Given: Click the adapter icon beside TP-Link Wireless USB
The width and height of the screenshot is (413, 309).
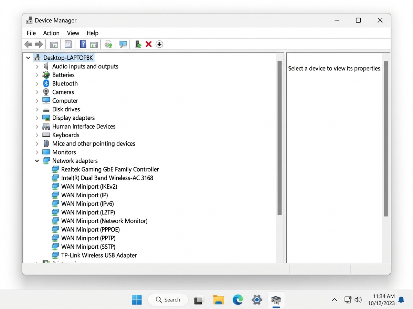Looking at the screenshot, I should [55, 255].
